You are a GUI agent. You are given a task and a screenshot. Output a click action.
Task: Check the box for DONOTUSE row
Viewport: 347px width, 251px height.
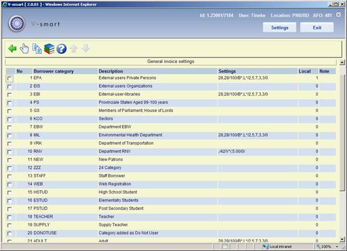coord(10,233)
